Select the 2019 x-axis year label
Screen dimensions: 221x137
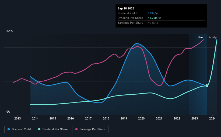[x=124, y=118]
